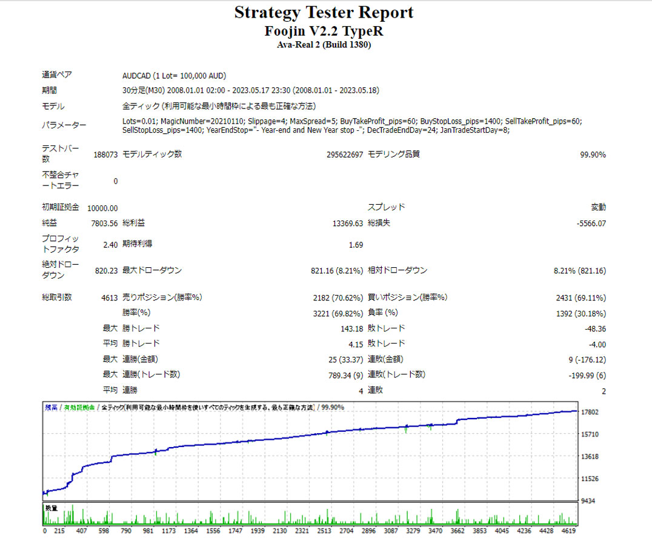Click Ava-Real 2 (Build 1380) text
The image size is (652, 538).
pyautogui.click(x=324, y=45)
